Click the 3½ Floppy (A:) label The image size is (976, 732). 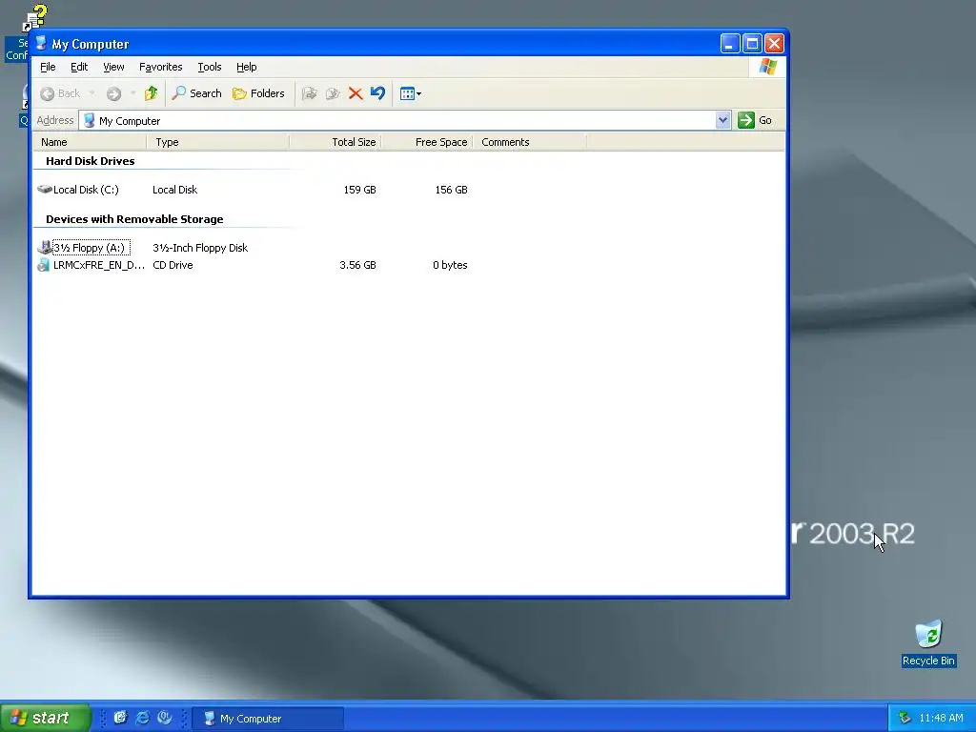[91, 248]
